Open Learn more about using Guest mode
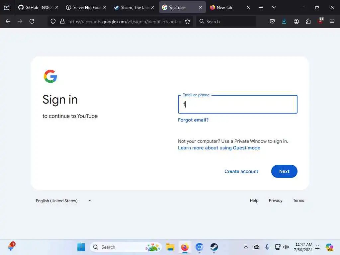Viewport: 340px width, 255px height. [219, 148]
